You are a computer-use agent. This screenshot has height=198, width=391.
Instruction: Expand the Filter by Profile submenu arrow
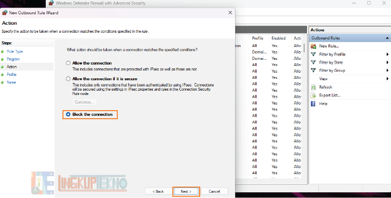388,54
